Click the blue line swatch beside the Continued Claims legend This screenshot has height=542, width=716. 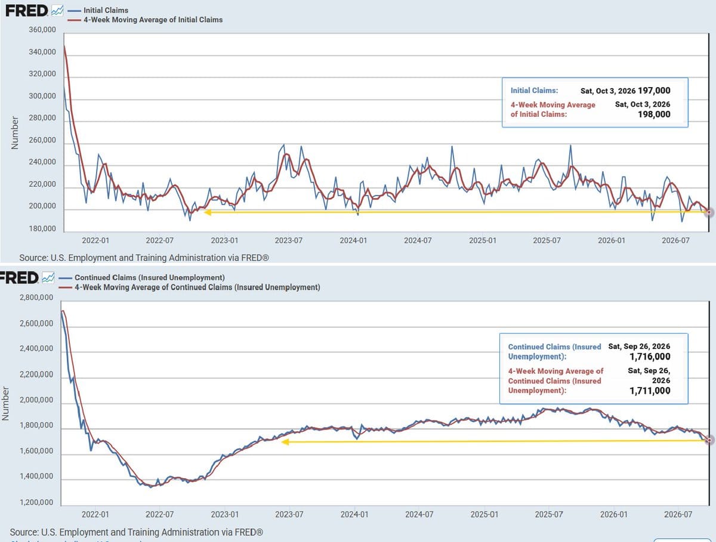66,278
